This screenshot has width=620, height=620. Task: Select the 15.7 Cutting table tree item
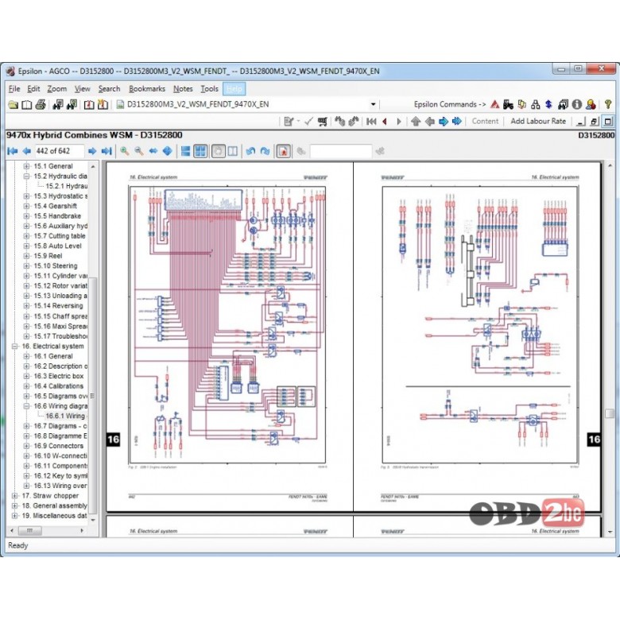coord(60,236)
